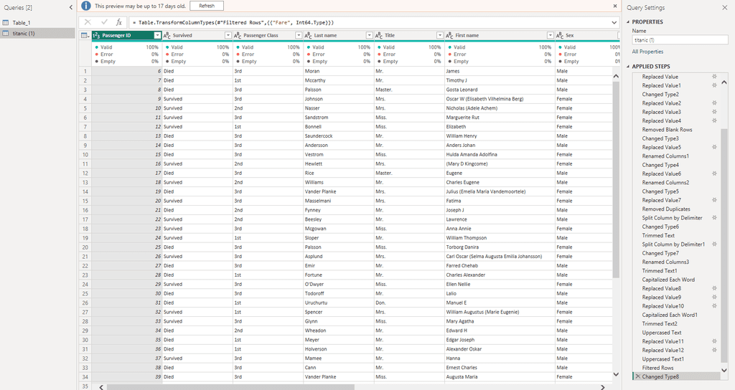The image size is (735, 390).
Task: Collapse the APPLIED STEPS section
Action: pyautogui.click(x=628, y=67)
